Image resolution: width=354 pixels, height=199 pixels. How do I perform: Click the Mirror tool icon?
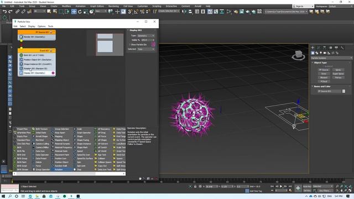coord(184,11)
